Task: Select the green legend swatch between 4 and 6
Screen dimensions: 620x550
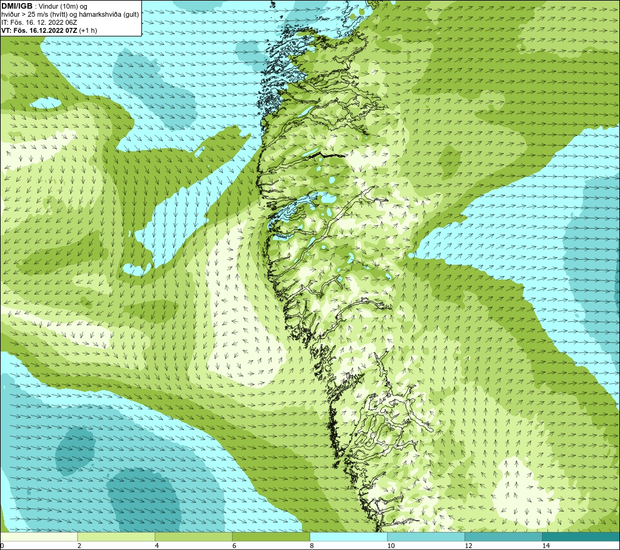Action: (x=193, y=536)
